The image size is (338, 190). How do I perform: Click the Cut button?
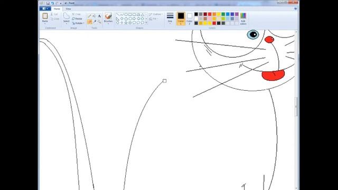pos(54,14)
